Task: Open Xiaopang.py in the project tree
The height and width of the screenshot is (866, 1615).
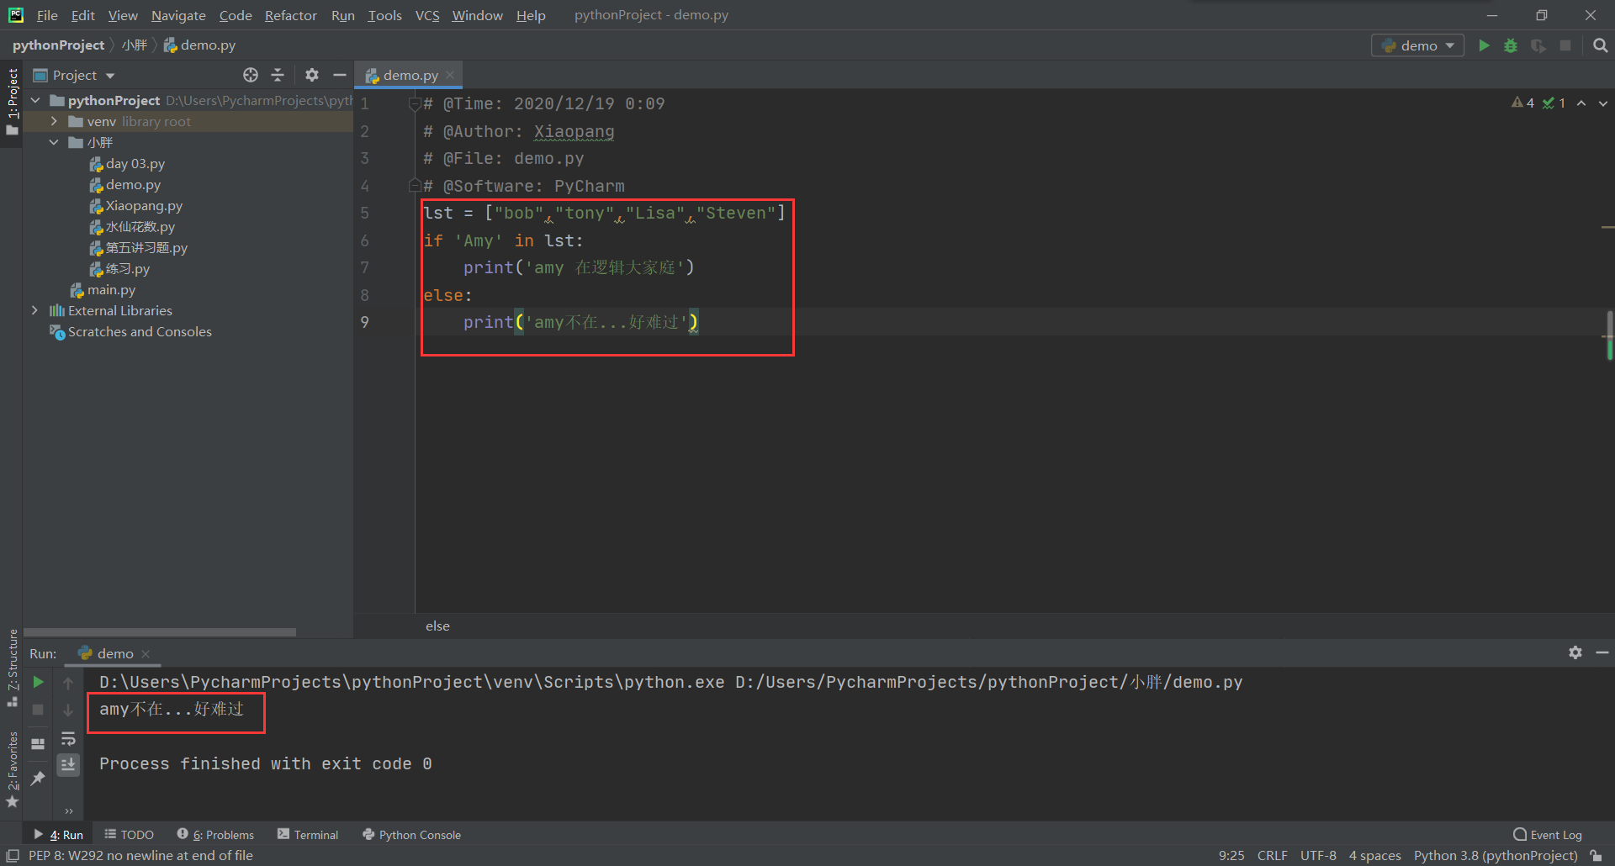Action: (x=144, y=205)
